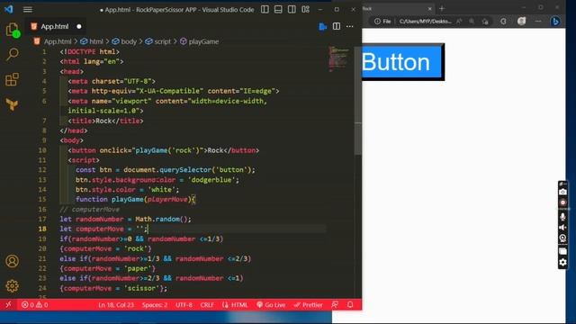Click the blue Button in the browser page
The width and height of the screenshot is (576, 324).
point(402,62)
